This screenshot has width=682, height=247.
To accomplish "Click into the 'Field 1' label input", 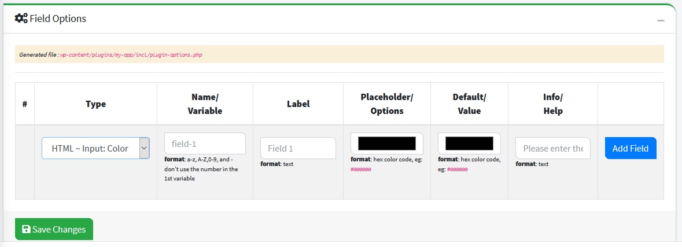I will 298,148.
